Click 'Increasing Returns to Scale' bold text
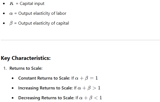This screenshot has height=102, width=160. pyautogui.click(x=45, y=88)
